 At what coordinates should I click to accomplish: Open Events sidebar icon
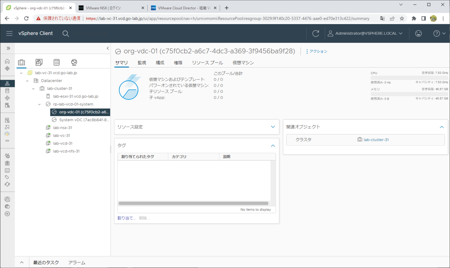point(7,170)
